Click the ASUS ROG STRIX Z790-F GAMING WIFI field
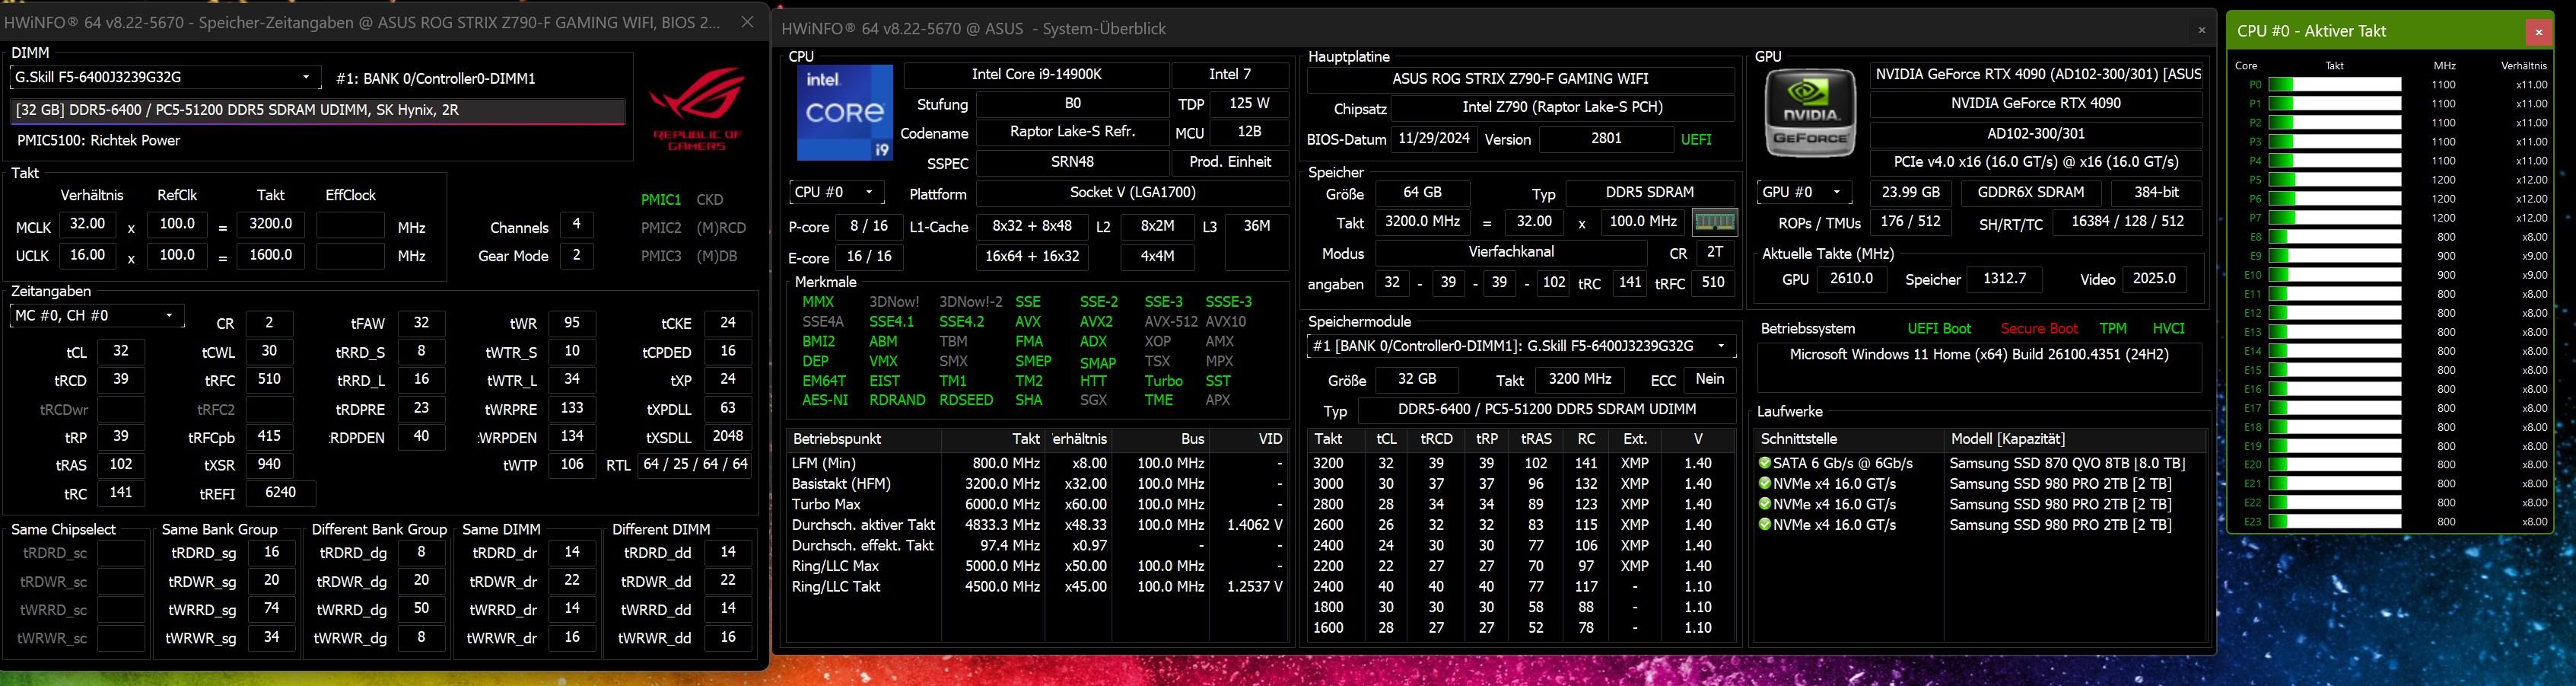Image resolution: width=2576 pixels, height=686 pixels. click(1520, 79)
